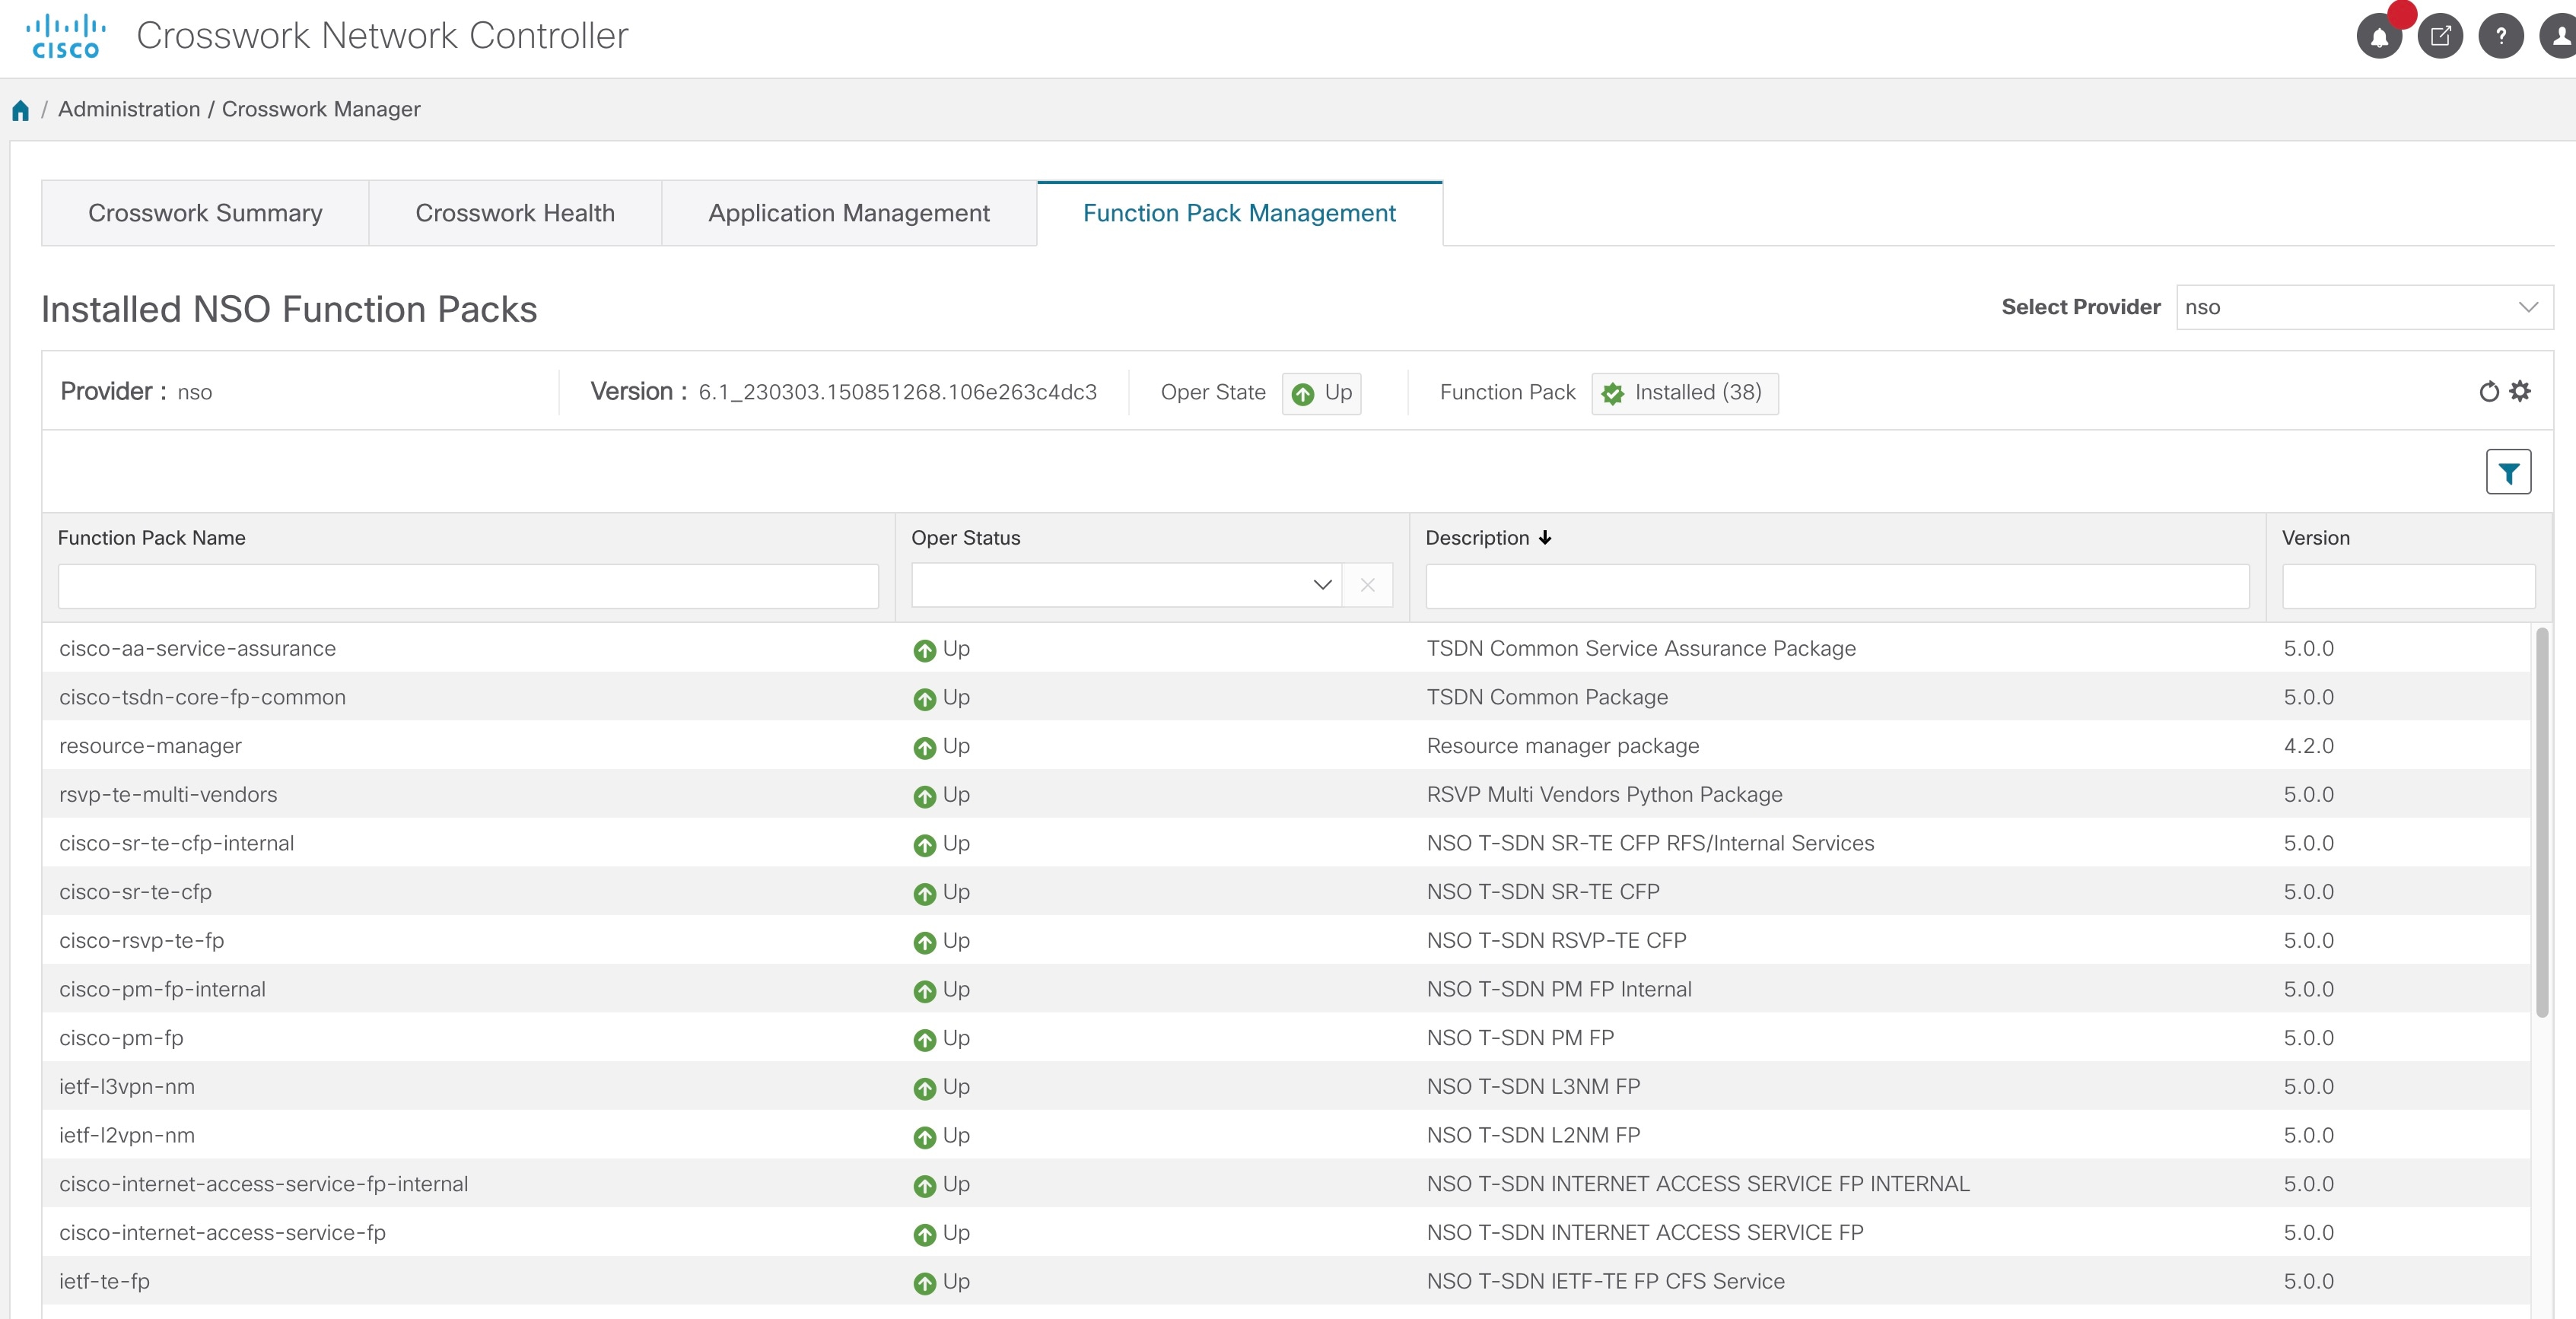Click inside the Function Pack Name filter field
Image resolution: width=2576 pixels, height=1319 pixels.
pyautogui.click(x=466, y=585)
